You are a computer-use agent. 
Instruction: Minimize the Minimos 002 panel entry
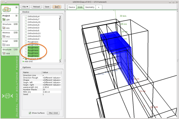coord(14,32)
